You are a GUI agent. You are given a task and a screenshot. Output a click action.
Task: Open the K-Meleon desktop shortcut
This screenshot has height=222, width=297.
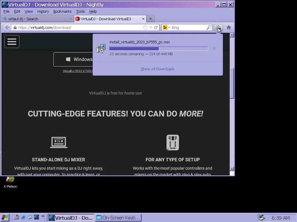click(x=10, y=182)
